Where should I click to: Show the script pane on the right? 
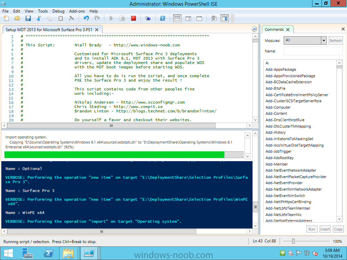pos(188,18)
